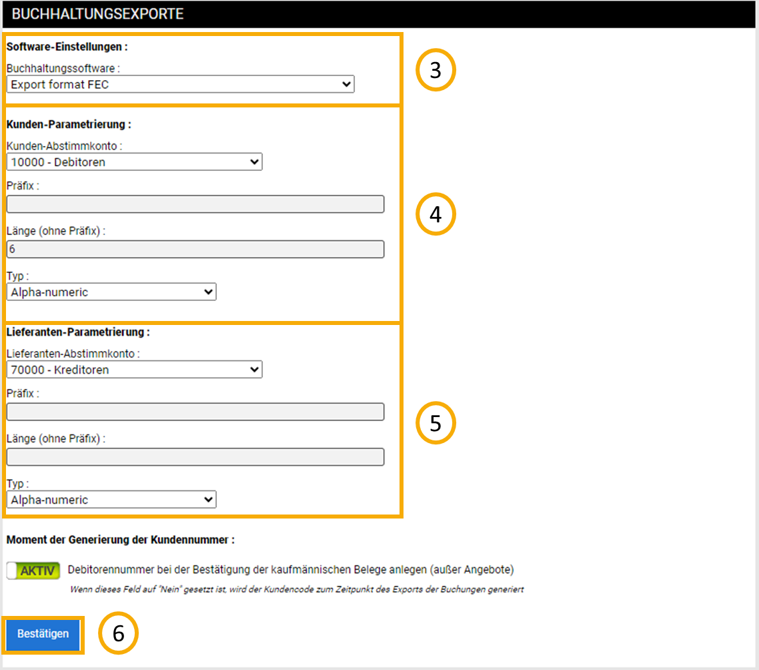
Task: Click the circled number 5 marker
Action: click(x=436, y=423)
